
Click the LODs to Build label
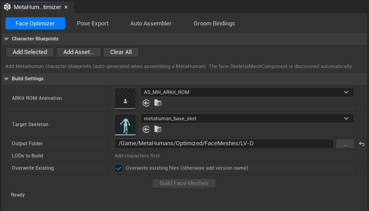point(27,156)
